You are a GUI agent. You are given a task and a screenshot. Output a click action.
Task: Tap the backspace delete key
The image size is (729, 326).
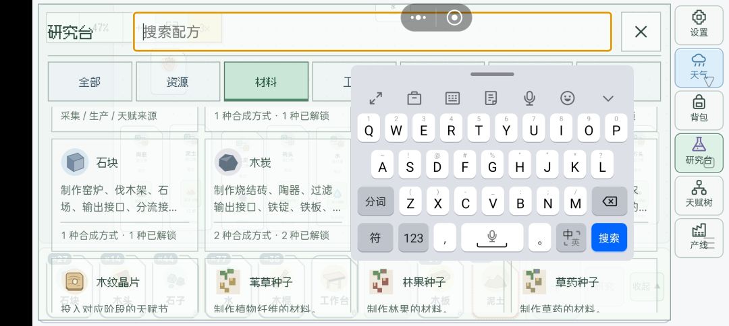[x=610, y=201]
